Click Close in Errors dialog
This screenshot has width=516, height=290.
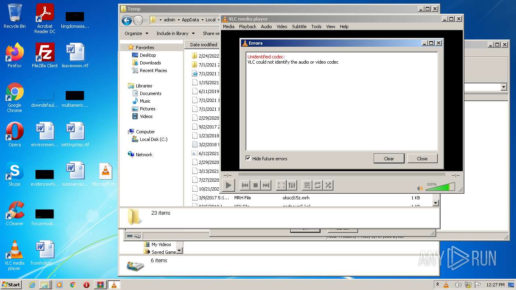422,158
